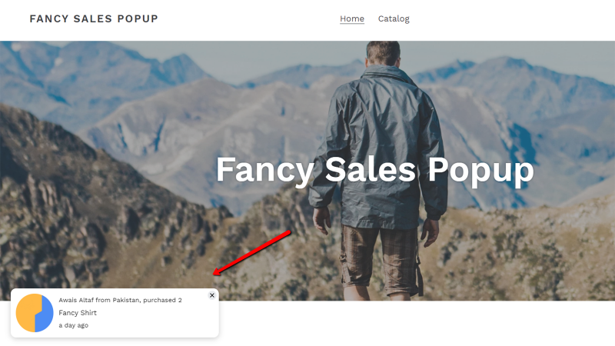Click the pie-chart product thumbnail in popup
The width and height of the screenshot is (615, 346).
35,313
